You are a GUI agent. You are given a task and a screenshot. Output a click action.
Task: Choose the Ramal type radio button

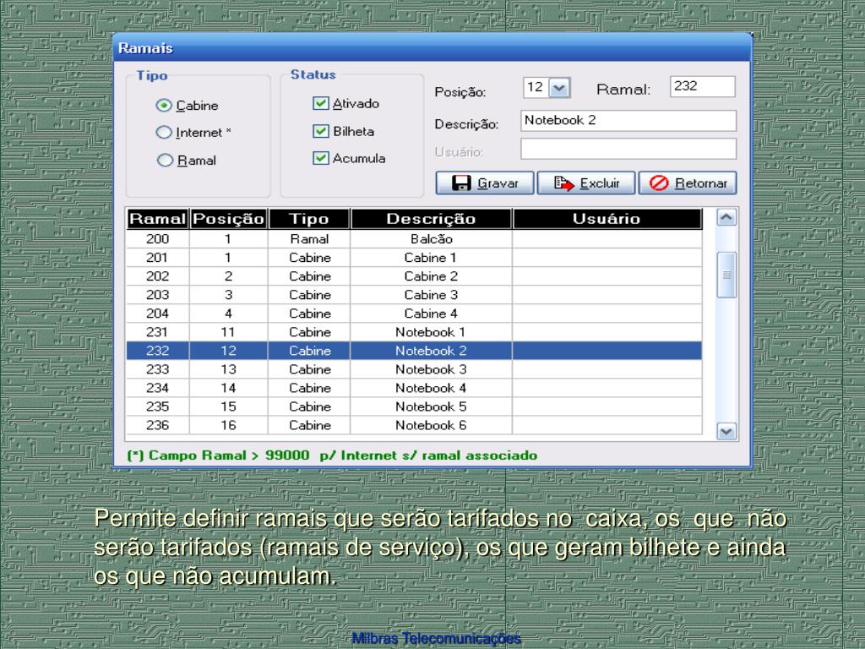click(x=165, y=161)
